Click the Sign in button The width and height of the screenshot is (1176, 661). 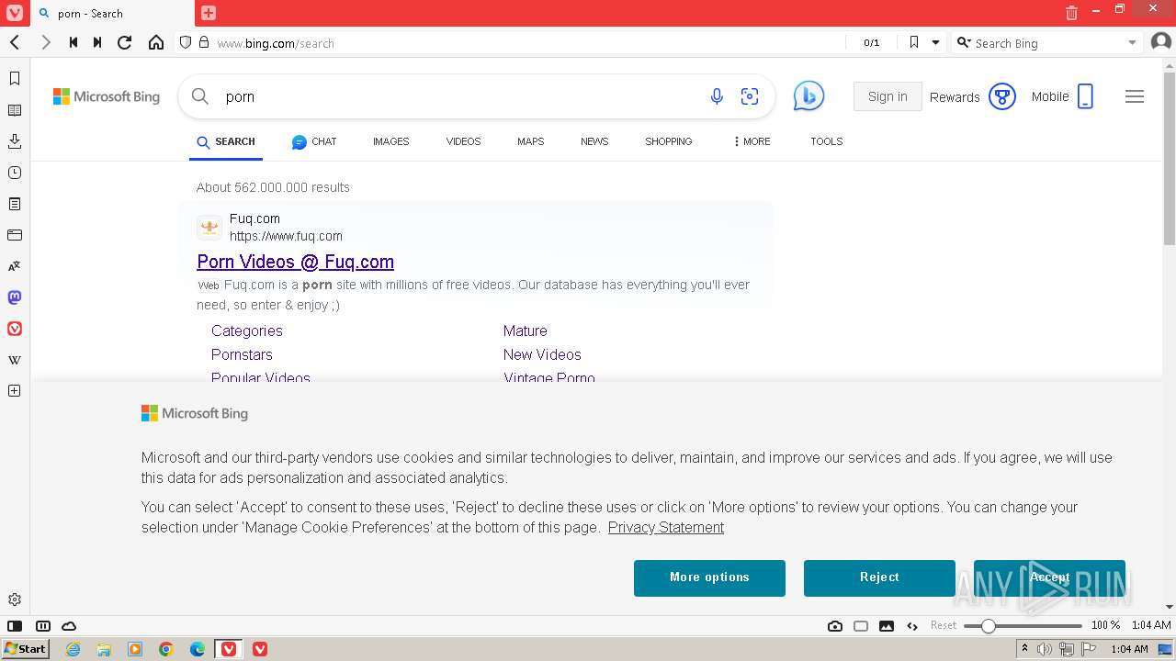tap(888, 96)
